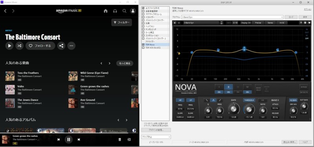Screen dimensions: 314x147
Task: Skip to next track in player bar
Action: pyautogui.click(x=79, y=140)
